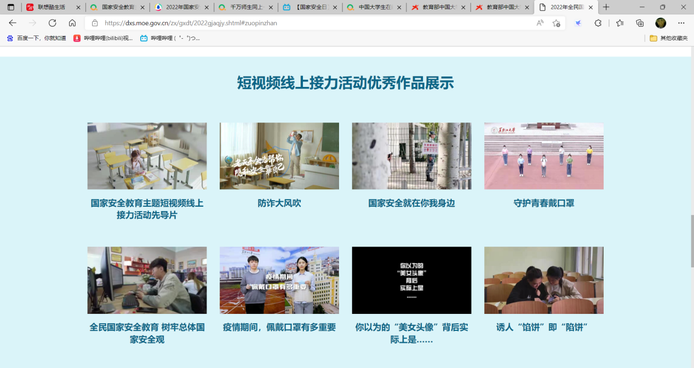Open the 防诈大风吹 title link

(x=279, y=203)
